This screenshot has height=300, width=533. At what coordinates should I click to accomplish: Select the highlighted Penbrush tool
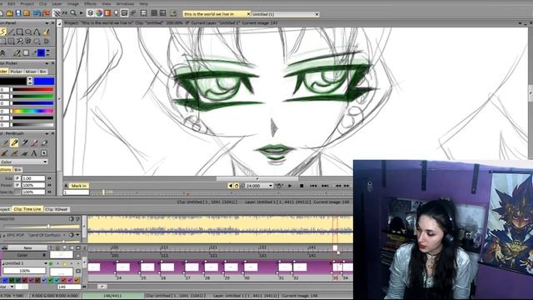click(x=14, y=142)
